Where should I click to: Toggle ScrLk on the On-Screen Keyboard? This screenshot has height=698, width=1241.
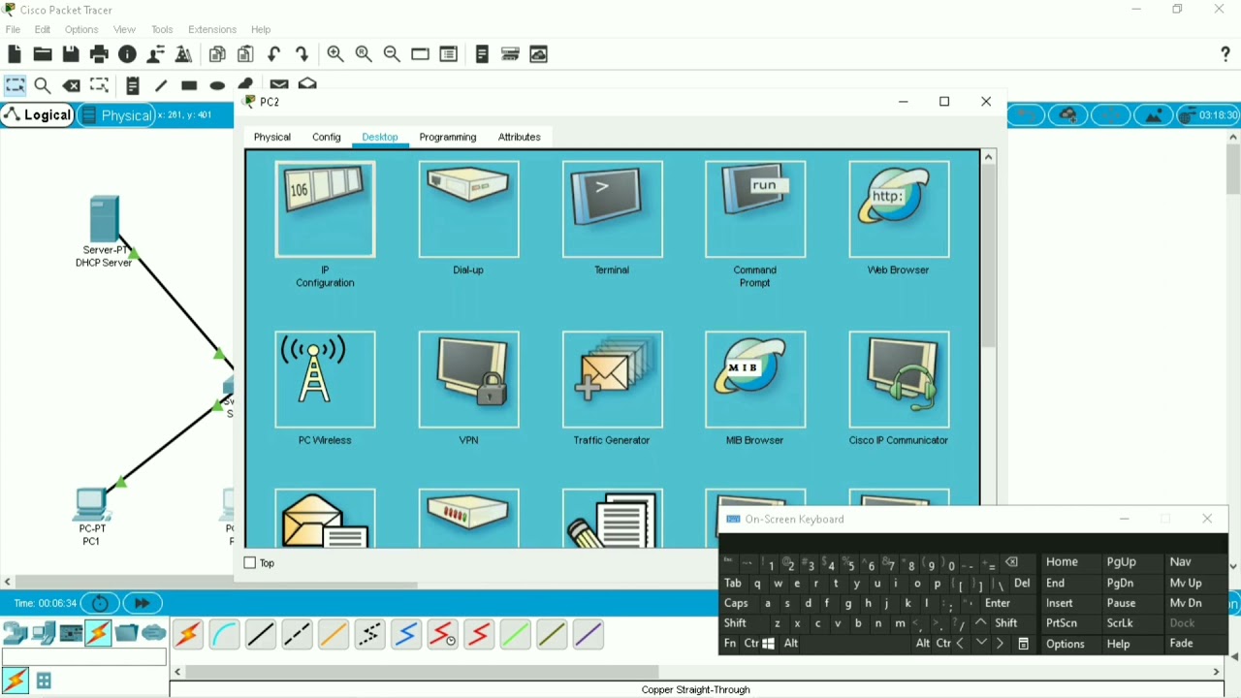coord(1121,624)
